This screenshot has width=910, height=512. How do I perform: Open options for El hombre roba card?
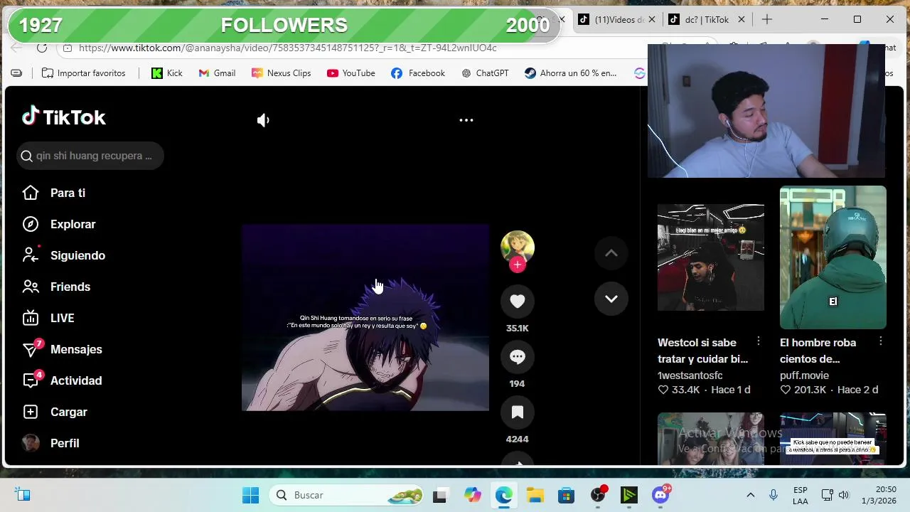[x=881, y=341]
